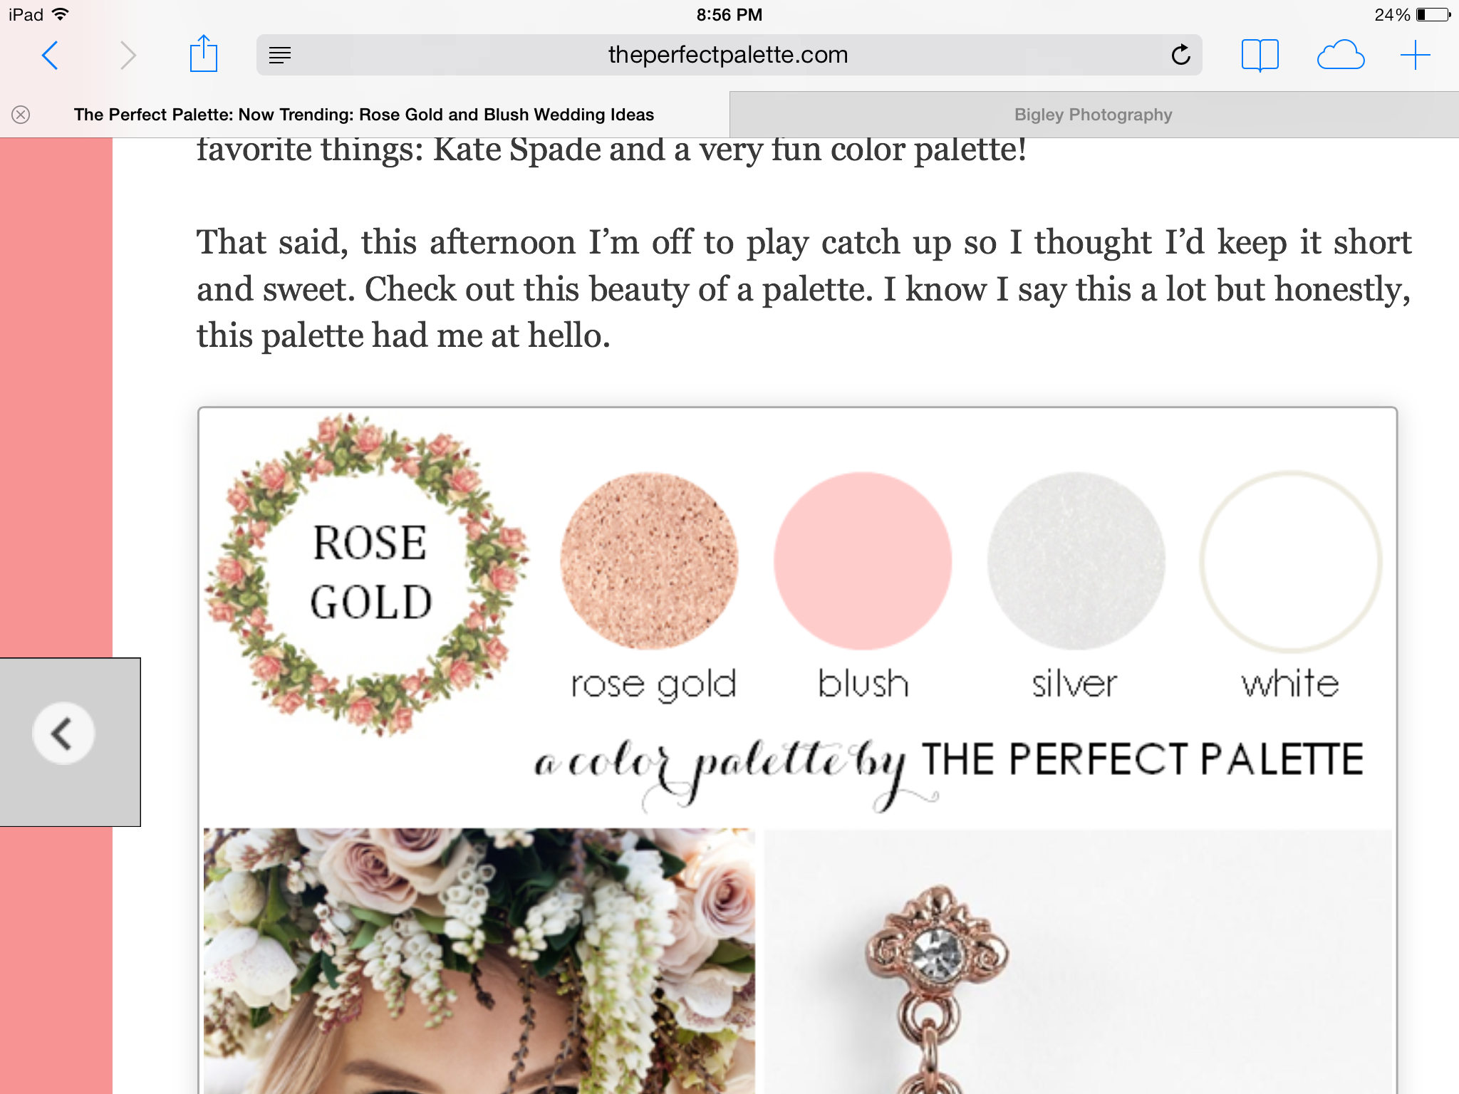Open the Bookmarks book icon
This screenshot has height=1094, width=1459.
point(1260,55)
